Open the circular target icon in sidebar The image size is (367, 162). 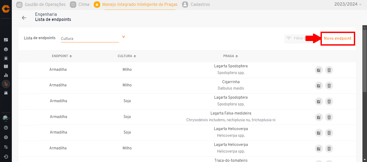point(6,49)
